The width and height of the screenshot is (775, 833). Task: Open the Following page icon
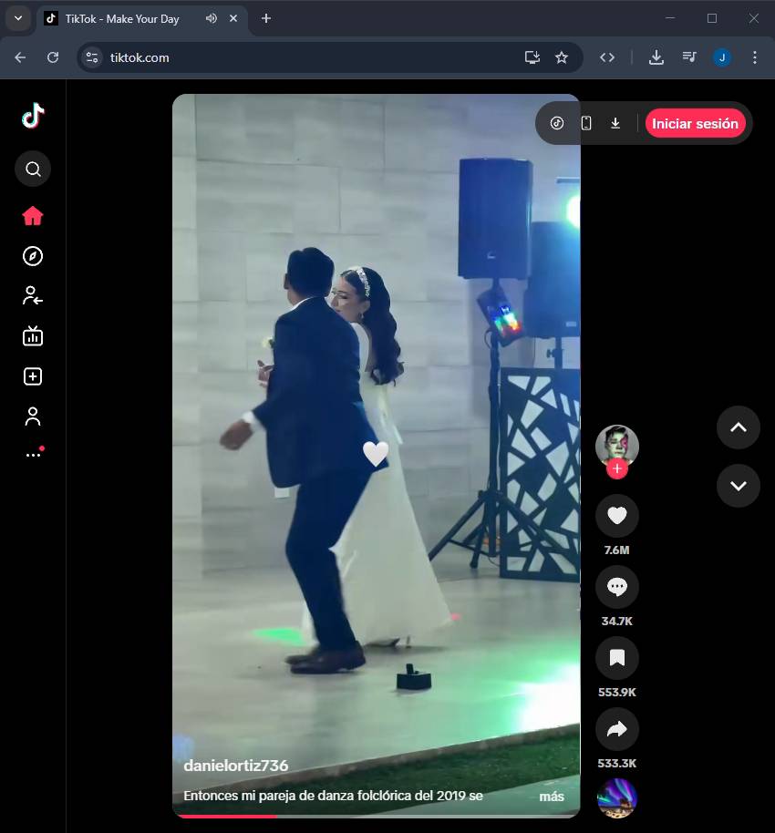pyautogui.click(x=33, y=295)
